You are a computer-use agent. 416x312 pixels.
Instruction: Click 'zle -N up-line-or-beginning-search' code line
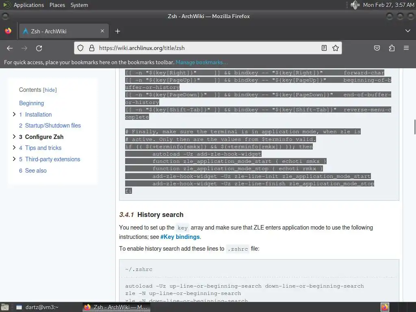tap(183, 293)
